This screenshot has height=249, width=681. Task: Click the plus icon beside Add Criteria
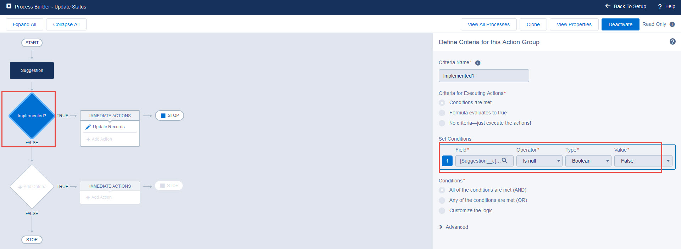(x=20, y=187)
